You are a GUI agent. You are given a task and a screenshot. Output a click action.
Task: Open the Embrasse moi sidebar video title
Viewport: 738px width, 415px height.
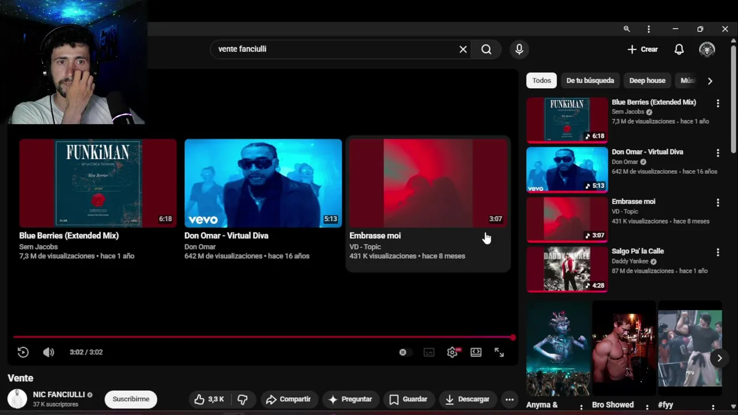tap(634, 201)
